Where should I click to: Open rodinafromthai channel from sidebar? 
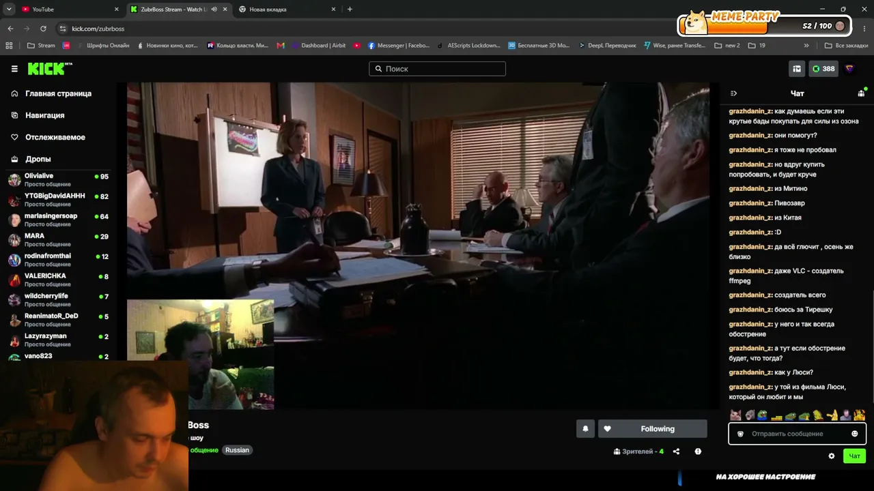pos(58,260)
